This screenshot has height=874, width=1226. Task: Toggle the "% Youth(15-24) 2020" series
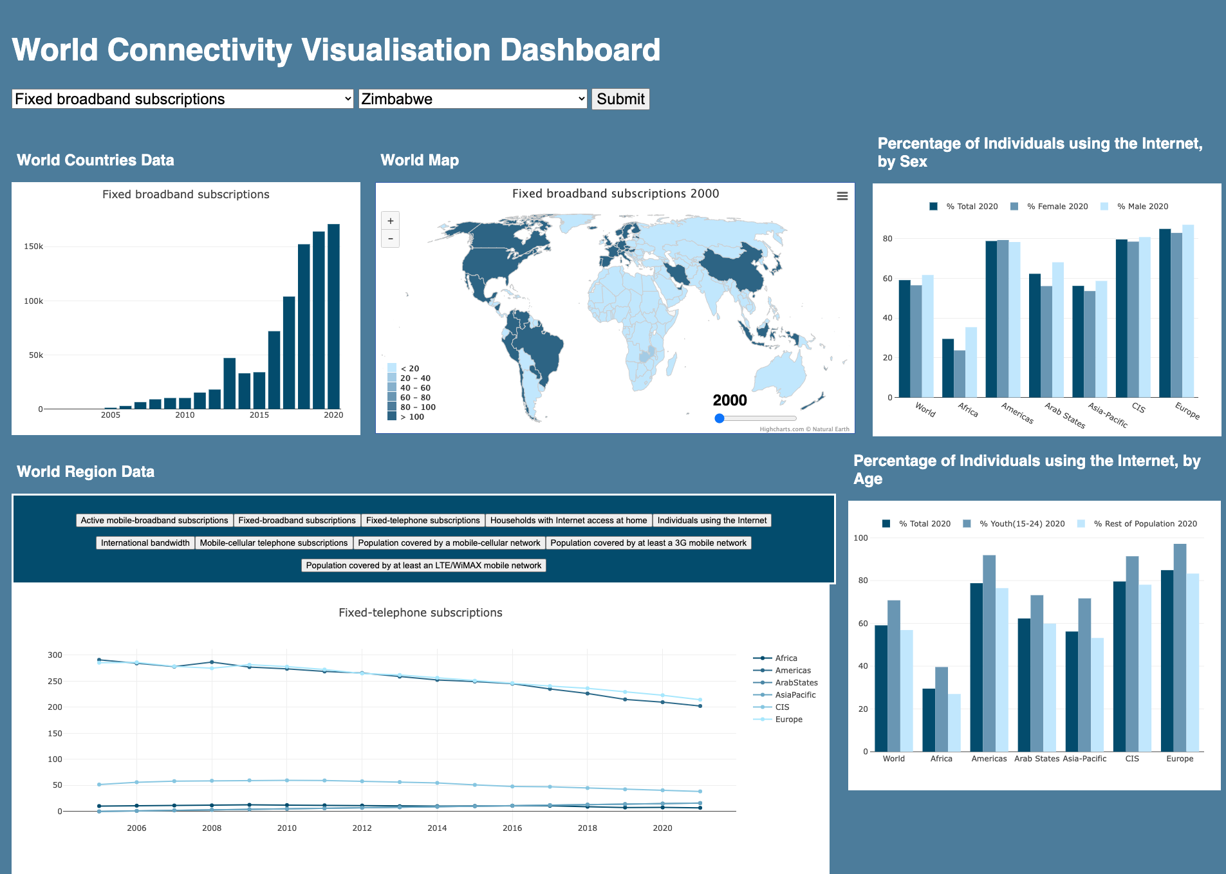coord(1022,523)
